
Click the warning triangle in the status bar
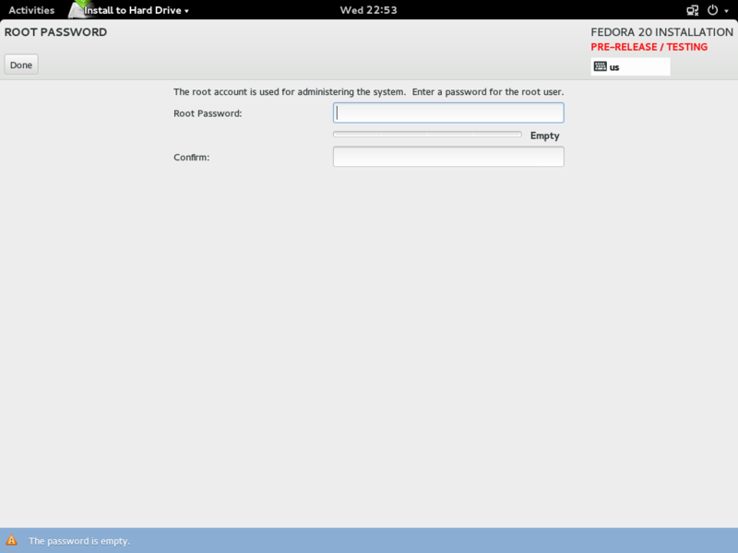coord(10,541)
